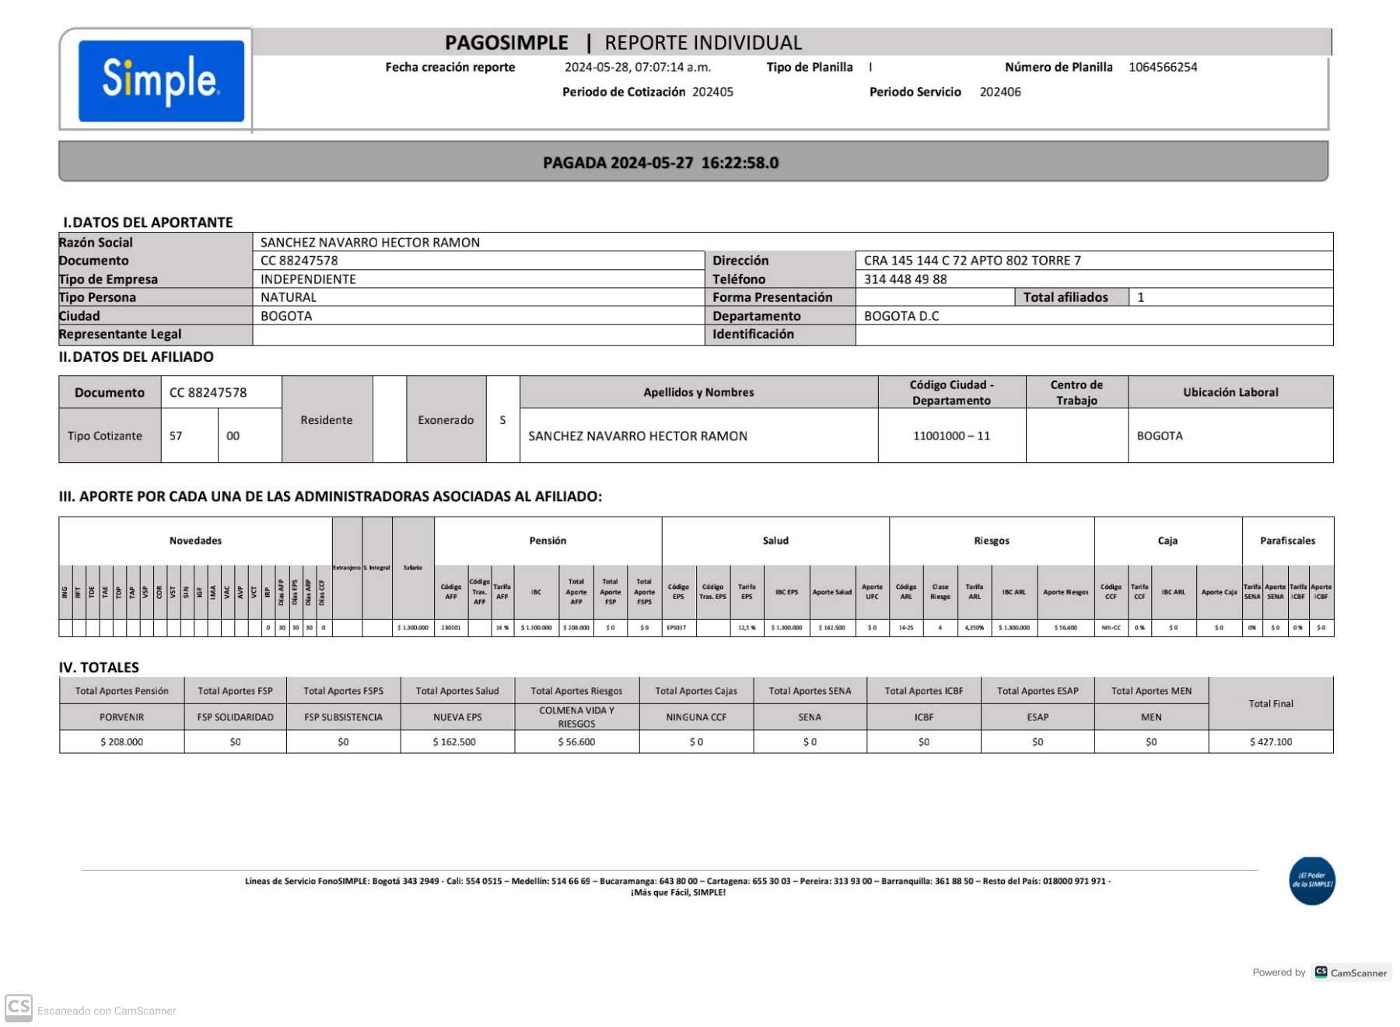This screenshot has height=1027, width=1400.
Task: Click the round 'El Poder de lo SIMPLE' badge
Action: [x=1311, y=881]
